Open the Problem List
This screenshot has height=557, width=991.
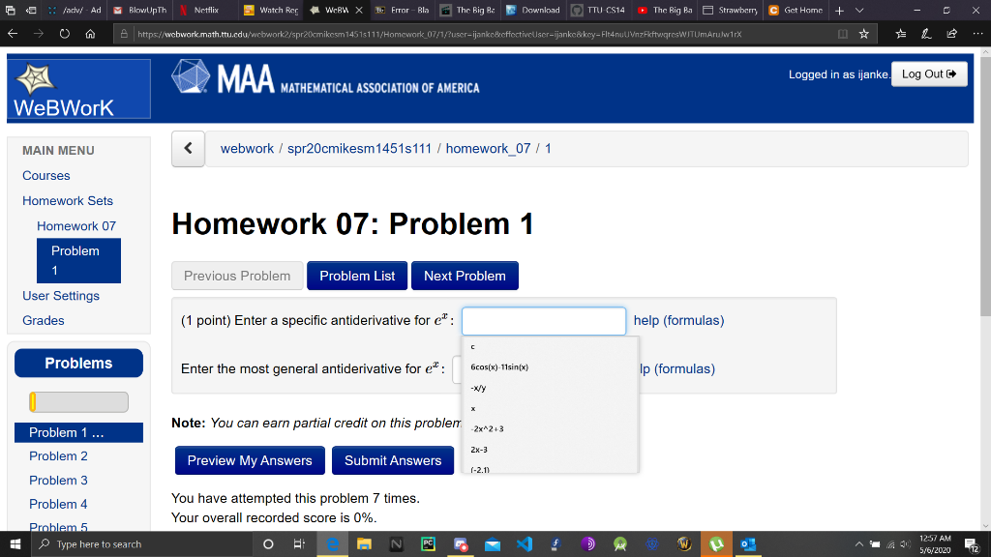click(357, 276)
